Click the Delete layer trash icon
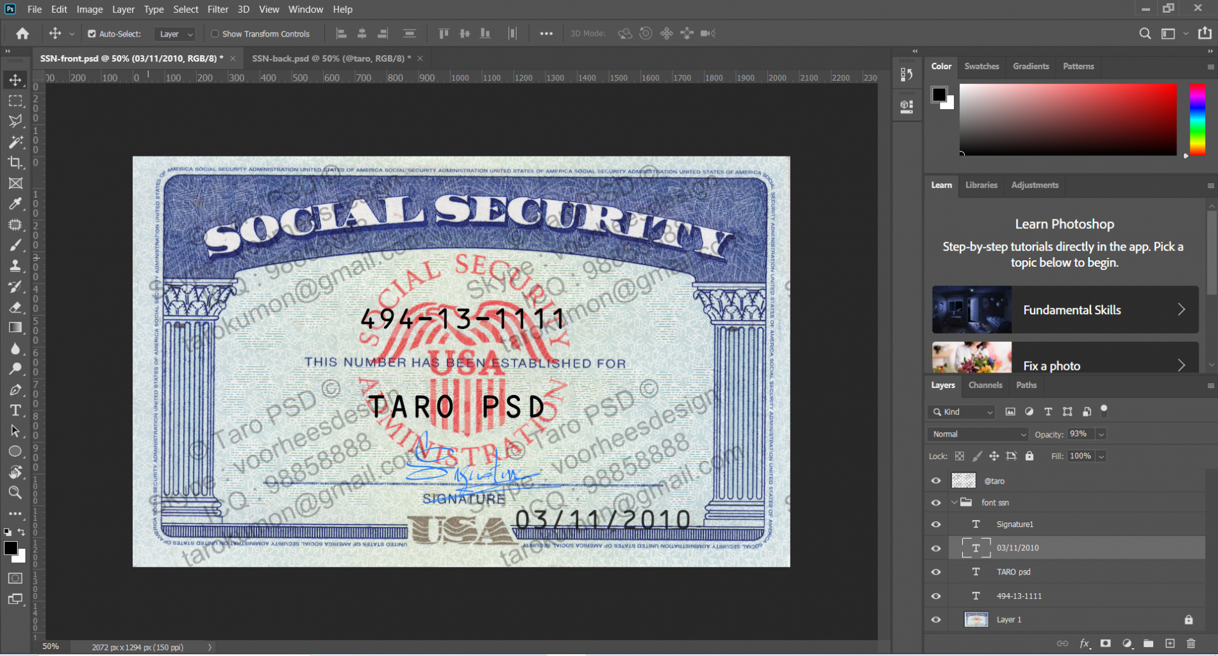The image size is (1218, 656). 1191,643
